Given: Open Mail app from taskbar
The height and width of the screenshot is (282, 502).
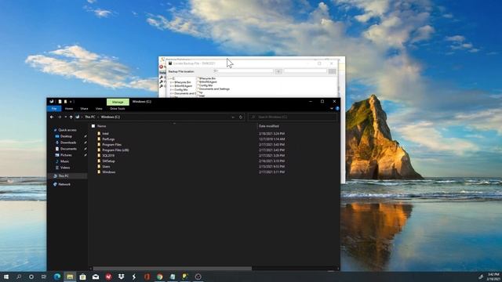Looking at the screenshot, I should [x=96, y=277].
